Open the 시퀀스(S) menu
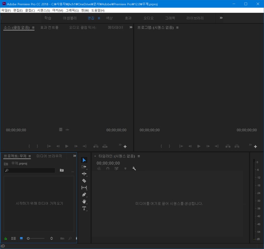Image resolution: width=264 pixels, height=249 pixels. coord(44,11)
